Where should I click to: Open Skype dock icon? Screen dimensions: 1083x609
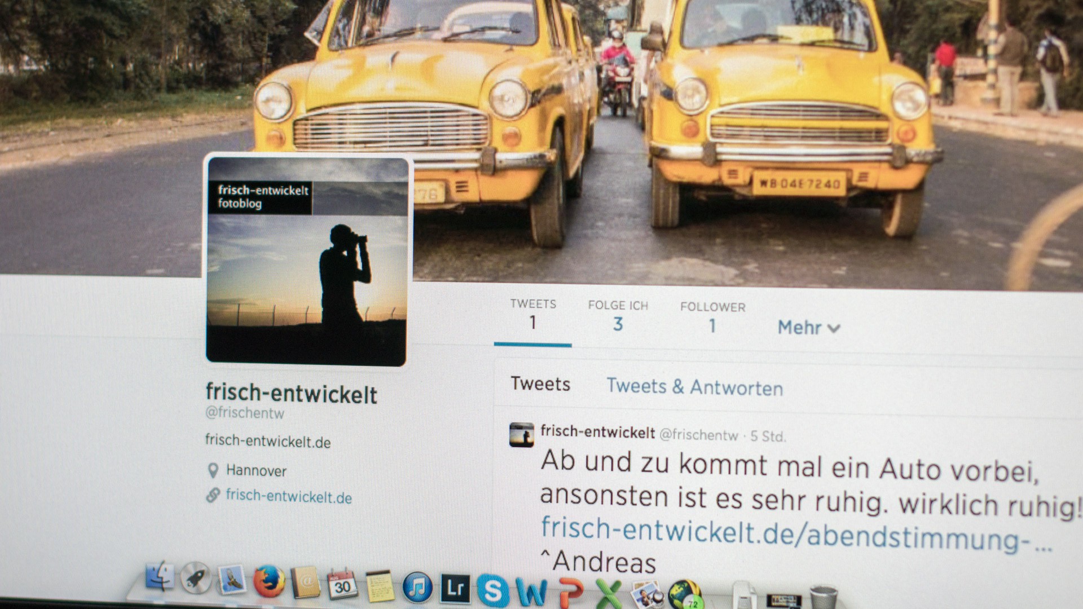(493, 590)
